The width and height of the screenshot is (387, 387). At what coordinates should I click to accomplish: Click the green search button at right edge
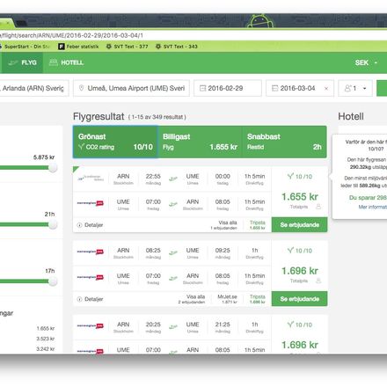point(382,88)
